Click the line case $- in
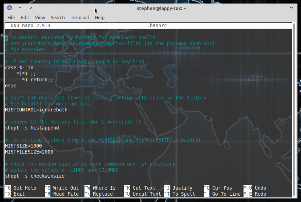The image size is (301, 202). (x=19, y=68)
